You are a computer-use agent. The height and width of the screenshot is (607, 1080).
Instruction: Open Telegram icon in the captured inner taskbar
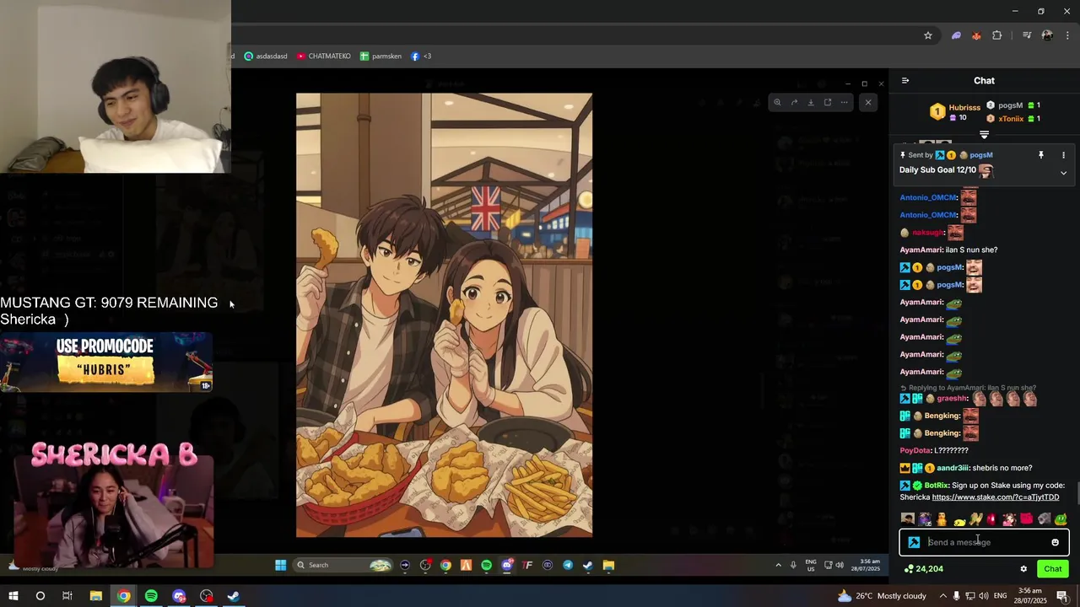coord(568,565)
